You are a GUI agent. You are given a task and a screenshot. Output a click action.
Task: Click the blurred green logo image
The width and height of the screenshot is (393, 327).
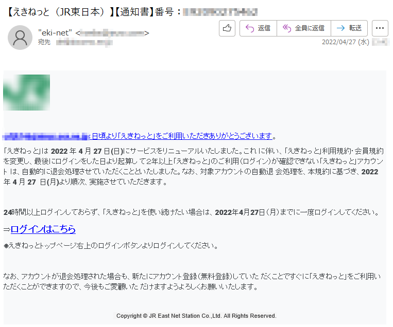click(27, 93)
